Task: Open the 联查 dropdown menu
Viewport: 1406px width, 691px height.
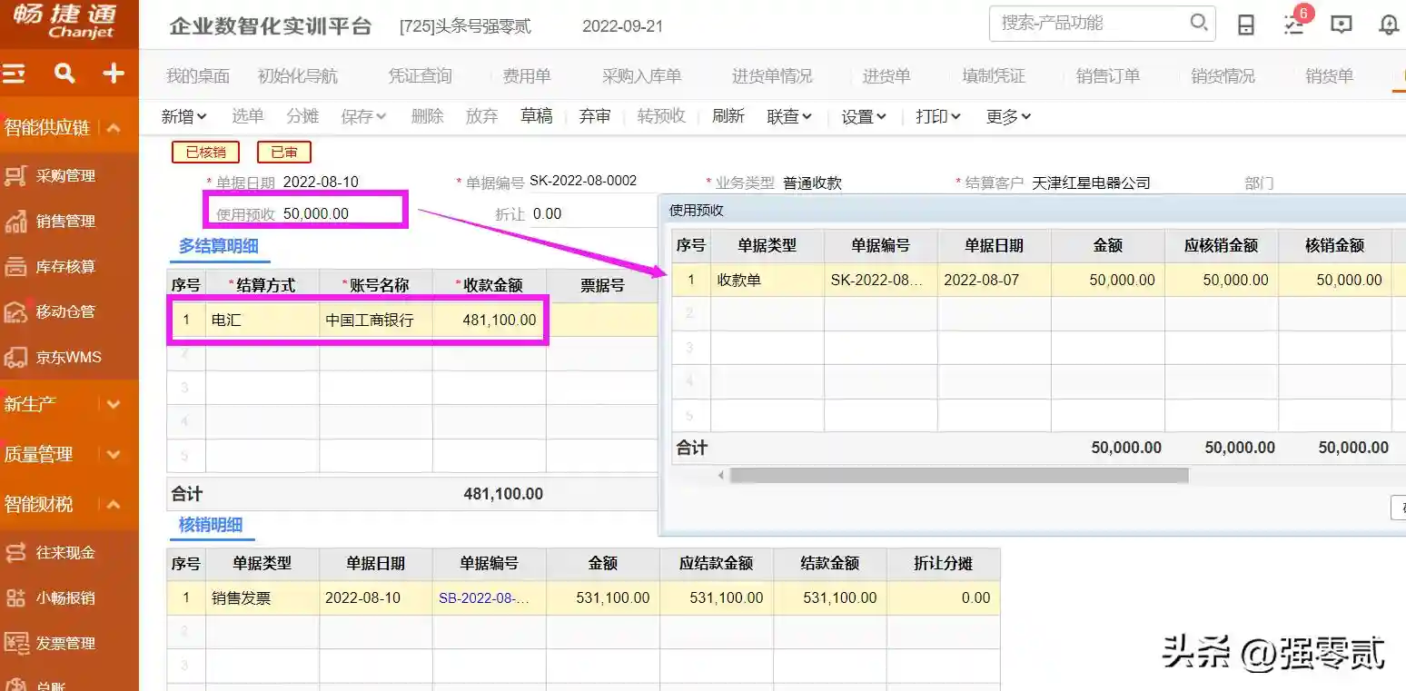Action: pyautogui.click(x=789, y=116)
